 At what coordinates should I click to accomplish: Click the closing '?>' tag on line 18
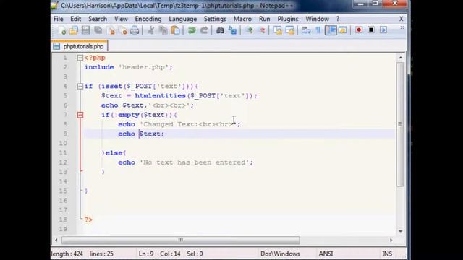tap(88, 220)
